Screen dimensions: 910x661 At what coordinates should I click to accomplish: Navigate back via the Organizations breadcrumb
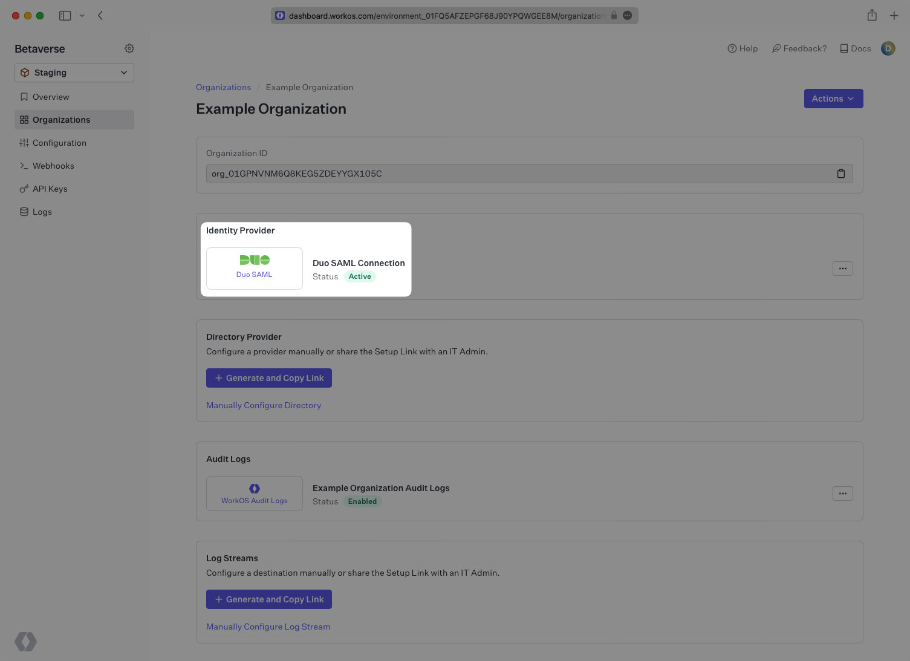223,87
